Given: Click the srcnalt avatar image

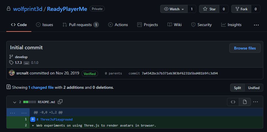Looking at the screenshot, I should [x=12, y=73].
